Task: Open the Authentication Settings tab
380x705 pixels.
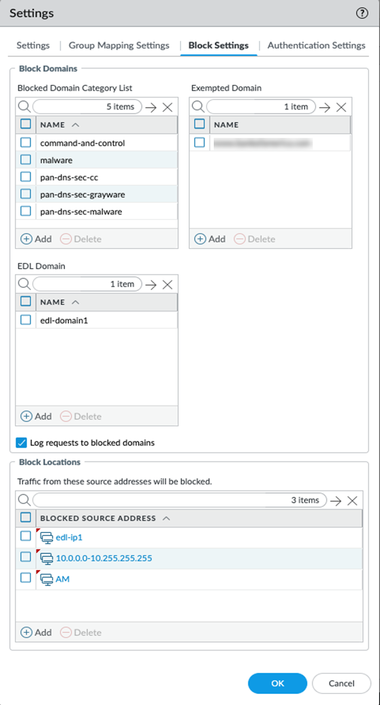Action: [316, 45]
